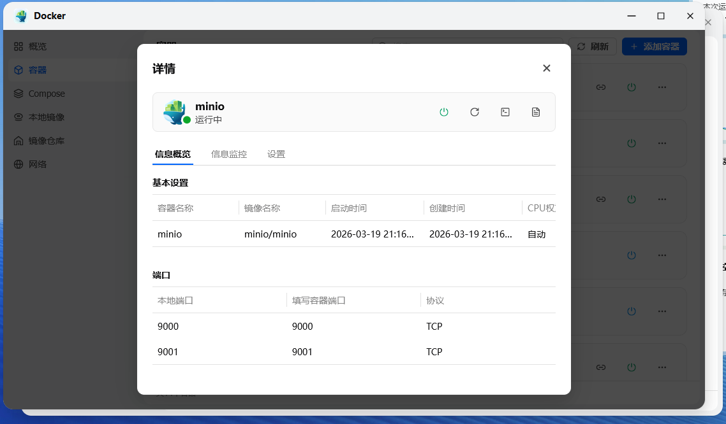Click the power icon in third container row
The width and height of the screenshot is (726, 424).
632,199
